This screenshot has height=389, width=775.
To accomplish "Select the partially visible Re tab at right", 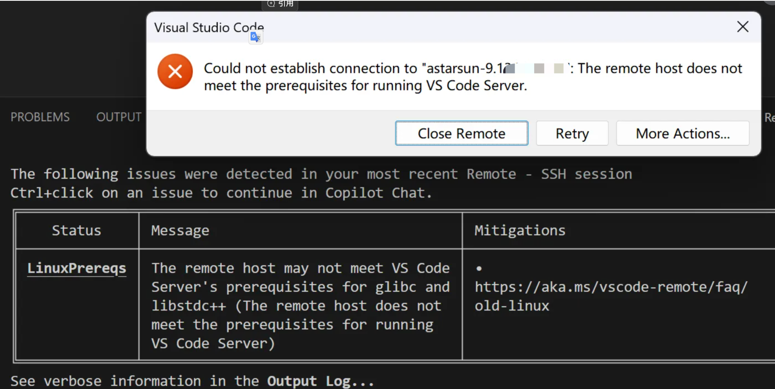I will [x=769, y=118].
